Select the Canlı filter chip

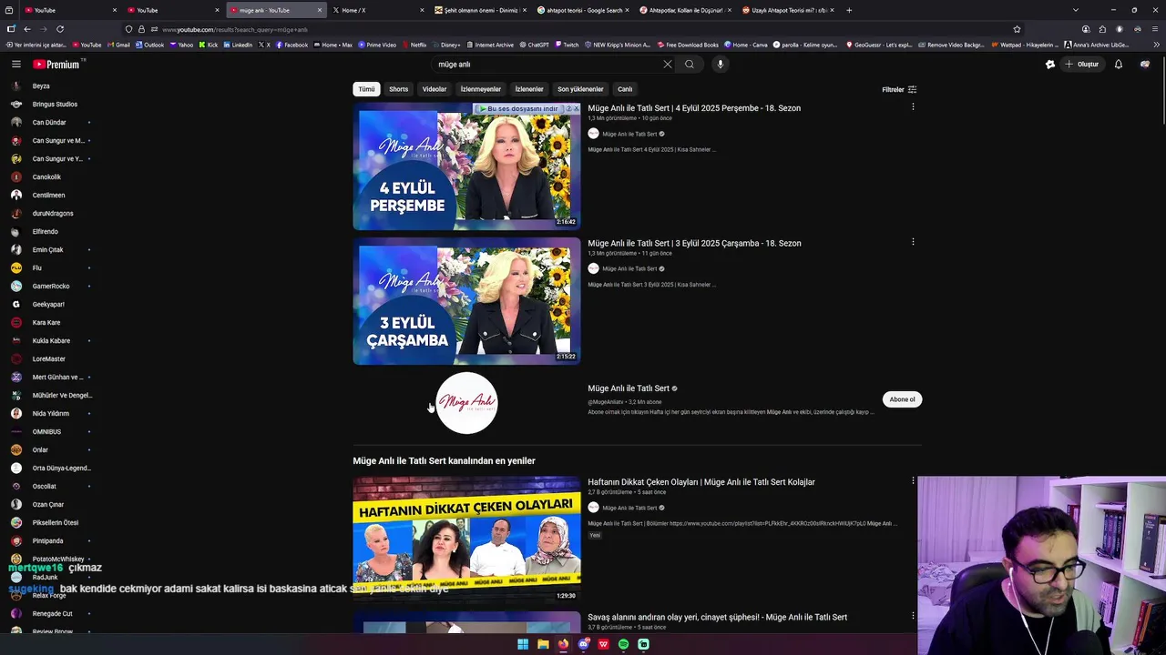point(625,89)
